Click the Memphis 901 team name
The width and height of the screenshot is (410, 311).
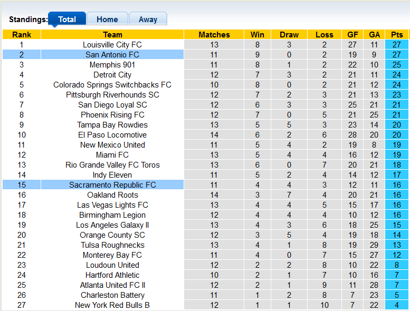pyautogui.click(x=112, y=65)
